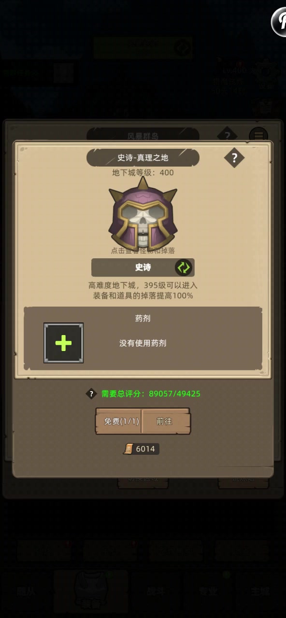This screenshot has width=286, height=618.
Task: Open the dimmed hamburger list icon behind dialog
Action: click(258, 136)
